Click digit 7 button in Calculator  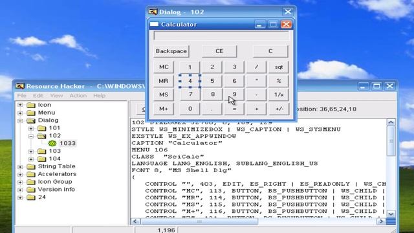pyautogui.click(x=190, y=94)
